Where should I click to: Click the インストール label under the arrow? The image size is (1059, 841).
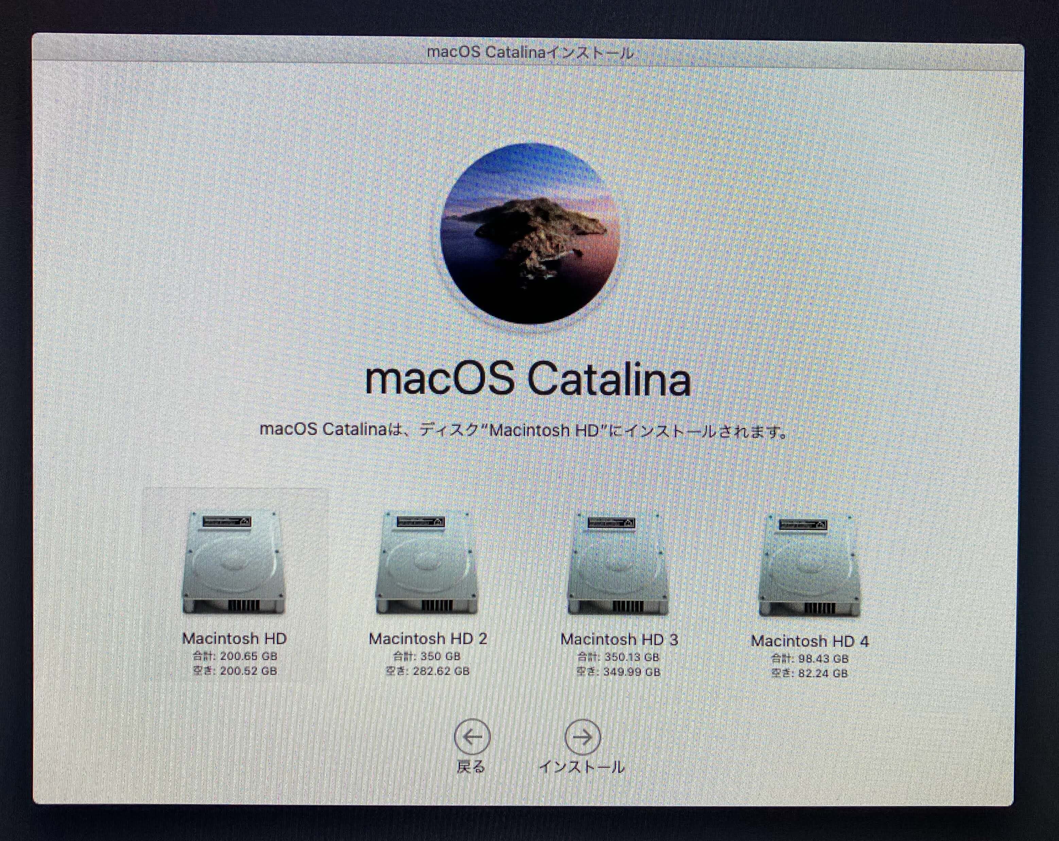point(582,767)
